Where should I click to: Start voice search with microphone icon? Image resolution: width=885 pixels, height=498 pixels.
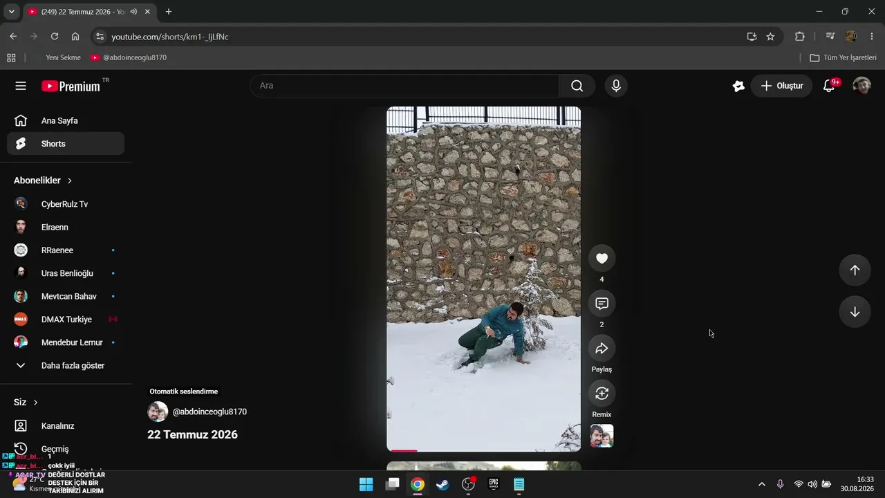[616, 86]
